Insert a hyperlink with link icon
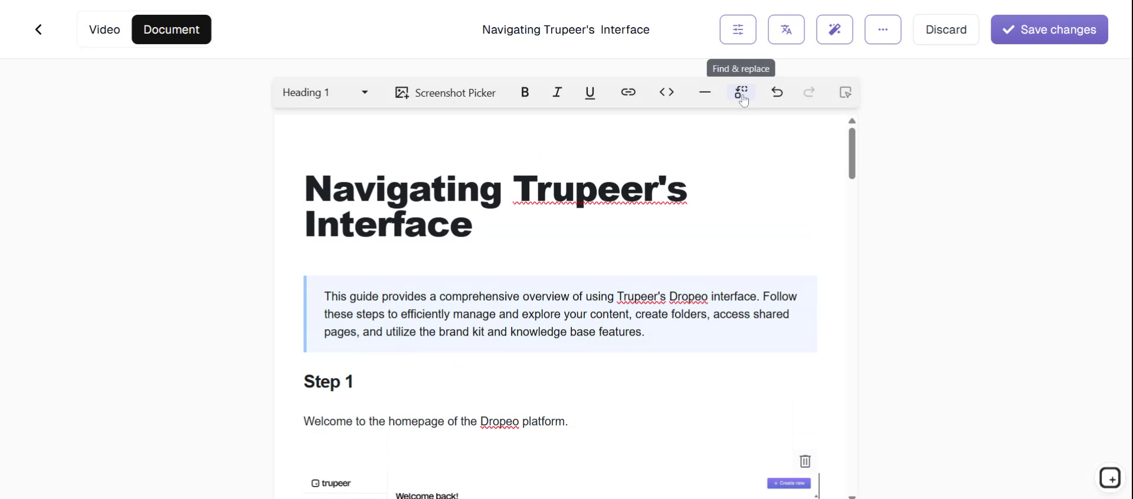Image resolution: width=1133 pixels, height=499 pixels. [x=628, y=93]
